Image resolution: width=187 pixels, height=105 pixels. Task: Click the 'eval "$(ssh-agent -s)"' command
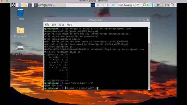(x=79, y=83)
